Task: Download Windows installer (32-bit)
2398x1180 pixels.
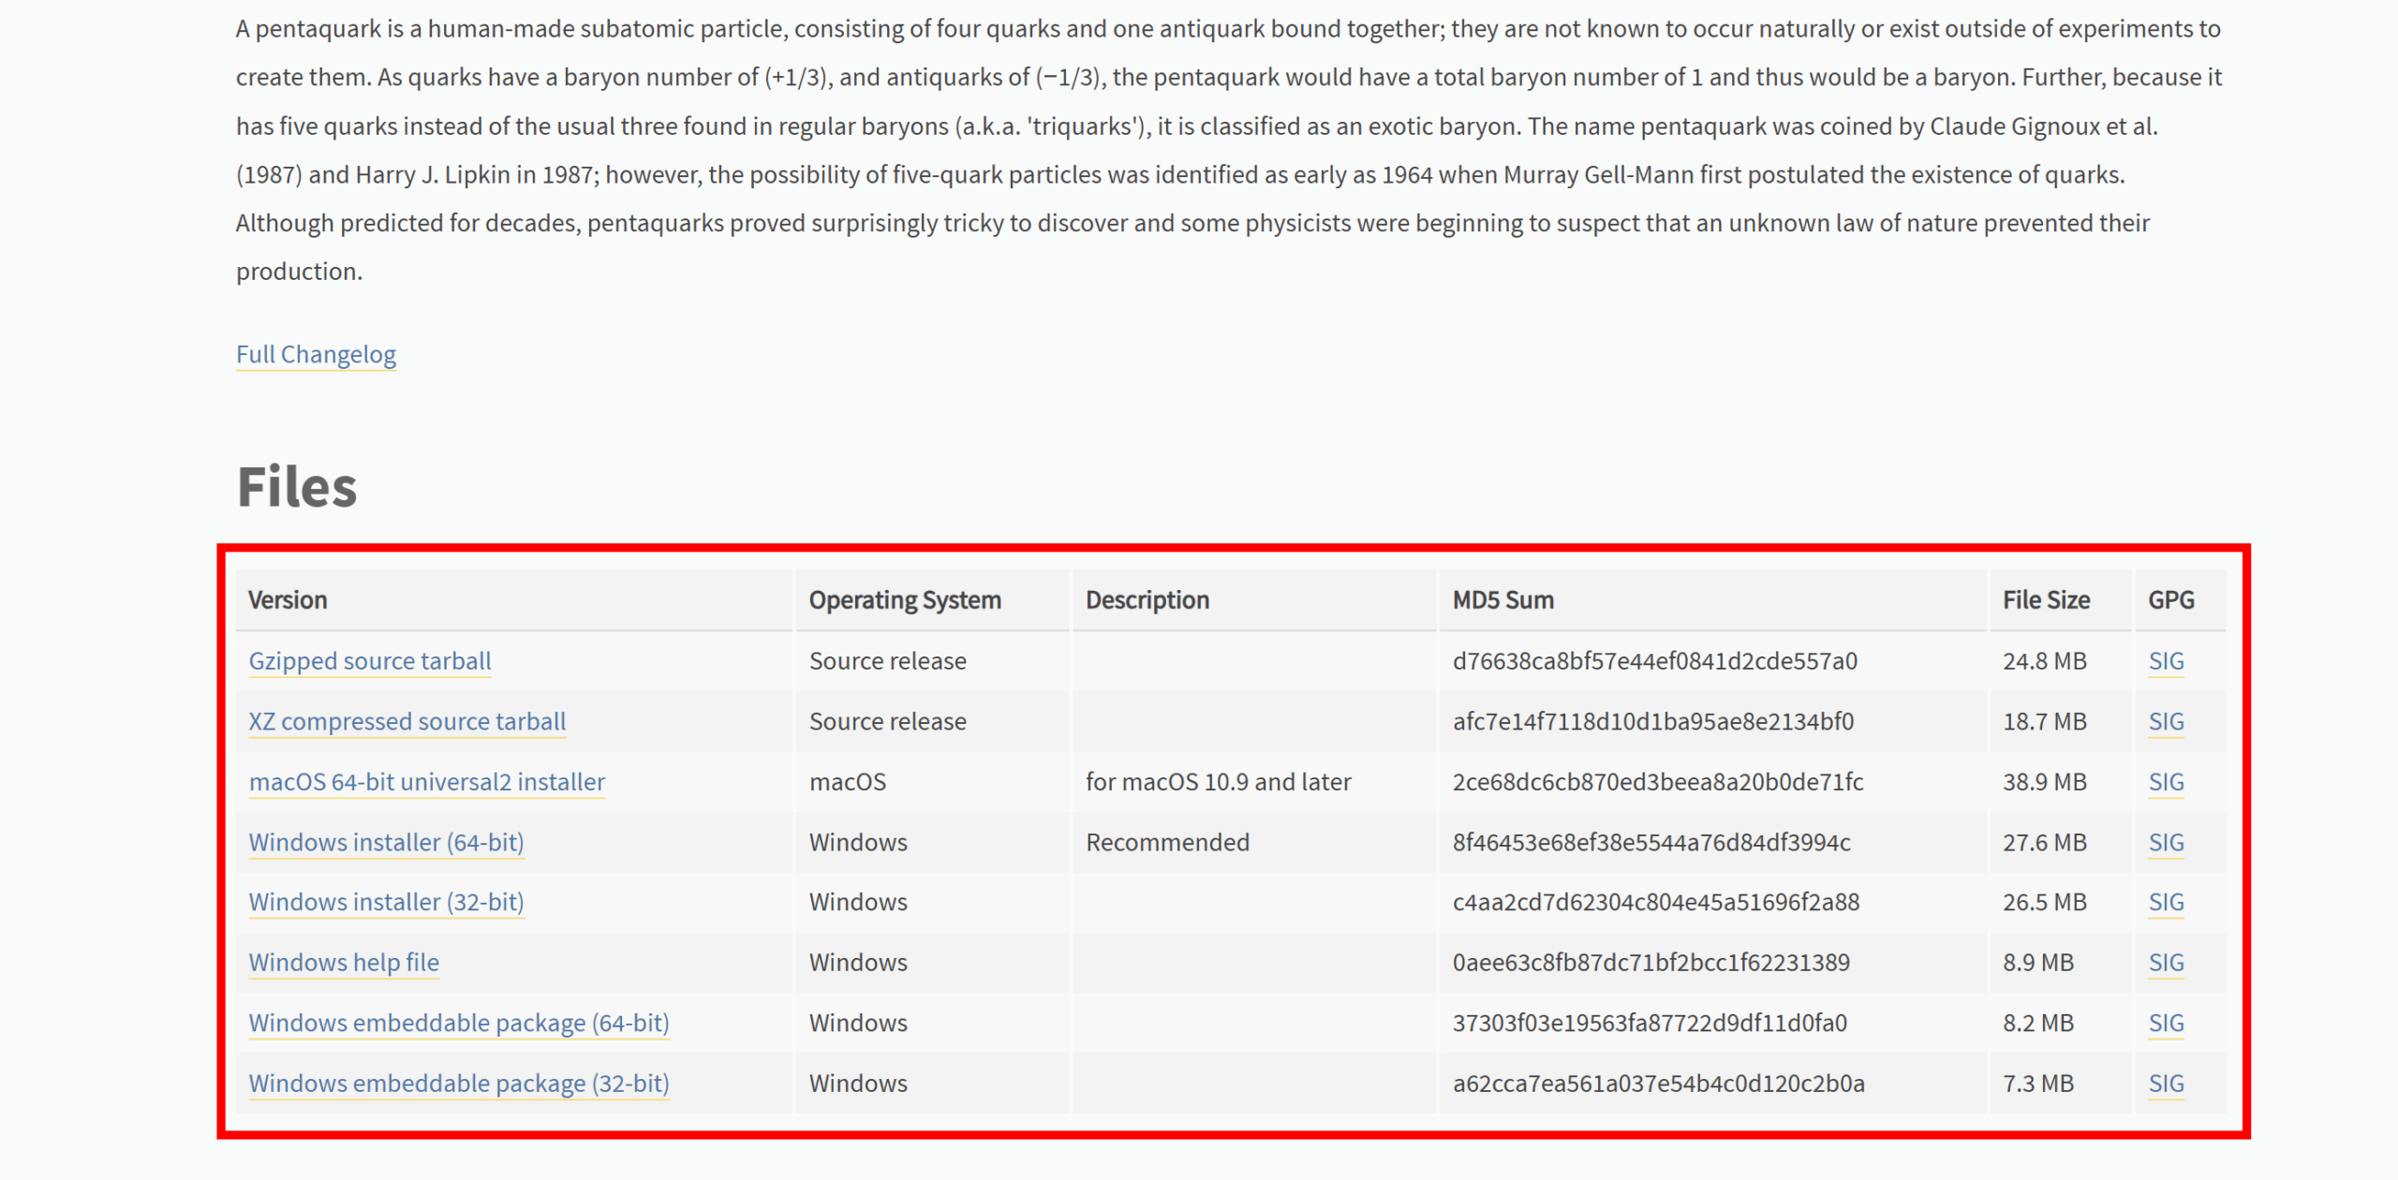Action: (386, 902)
